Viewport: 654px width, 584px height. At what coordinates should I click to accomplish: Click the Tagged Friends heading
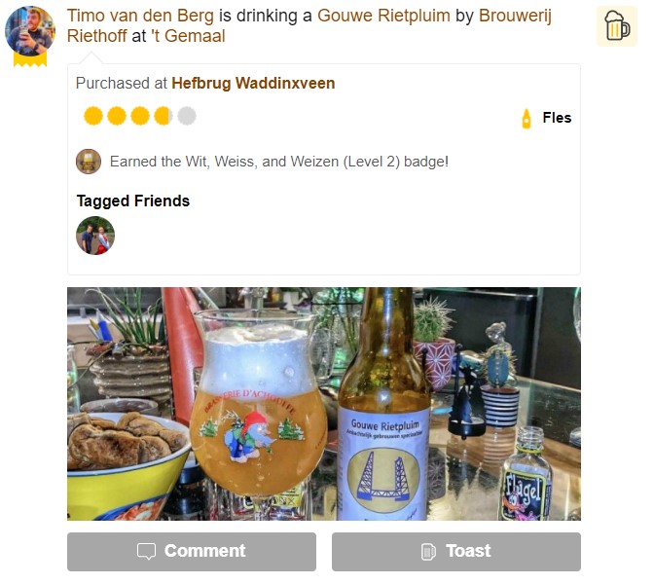(133, 201)
